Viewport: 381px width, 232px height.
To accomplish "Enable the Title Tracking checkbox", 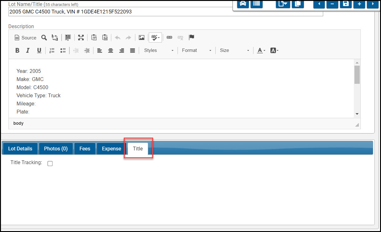I will tap(50, 164).
